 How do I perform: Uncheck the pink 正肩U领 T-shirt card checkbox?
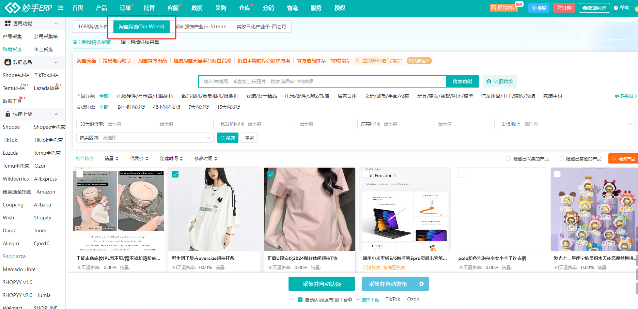point(271,174)
